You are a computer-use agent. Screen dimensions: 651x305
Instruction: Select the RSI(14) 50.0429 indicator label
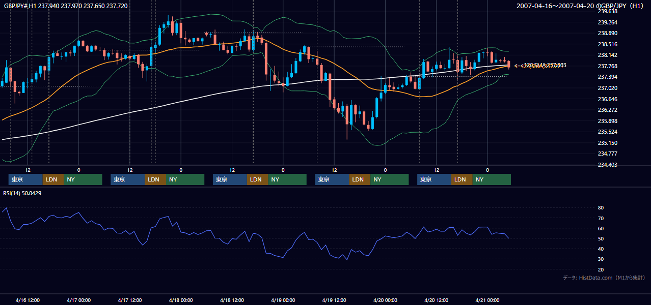pyautogui.click(x=22, y=193)
